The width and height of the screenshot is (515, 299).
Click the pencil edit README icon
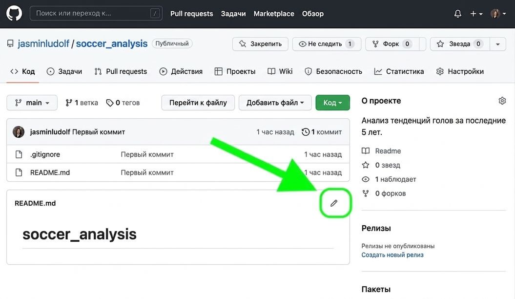click(334, 203)
